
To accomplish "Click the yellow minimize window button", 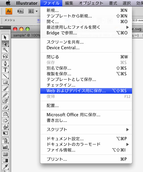I will click(x=21, y=29).
